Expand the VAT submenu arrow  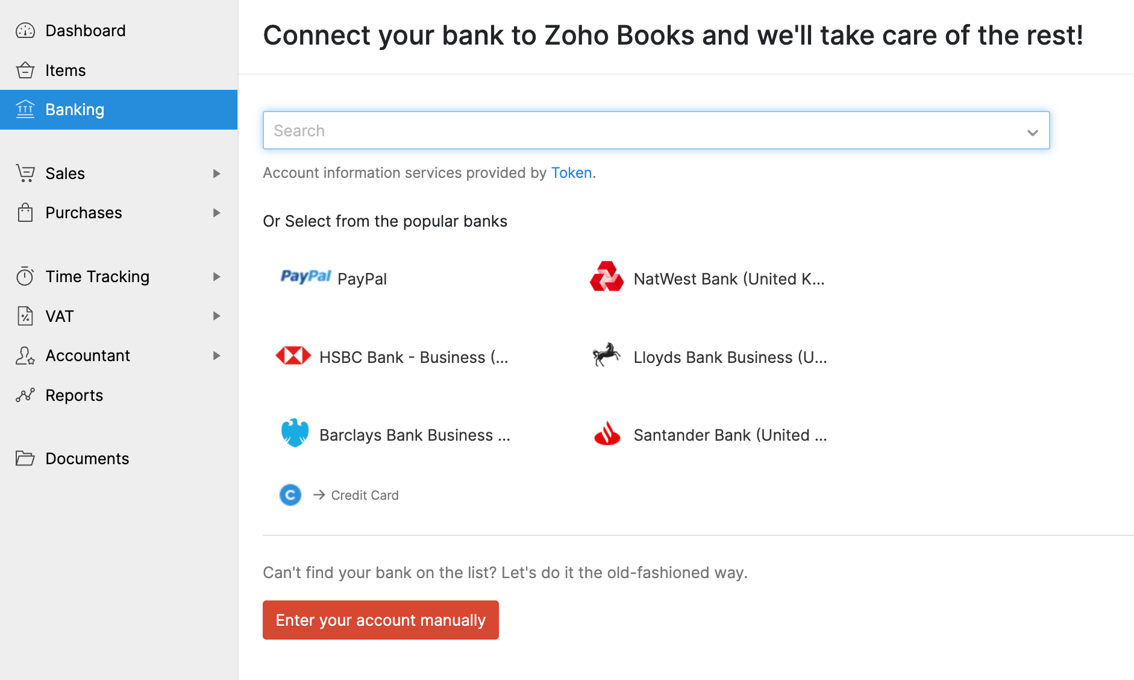[216, 316]
